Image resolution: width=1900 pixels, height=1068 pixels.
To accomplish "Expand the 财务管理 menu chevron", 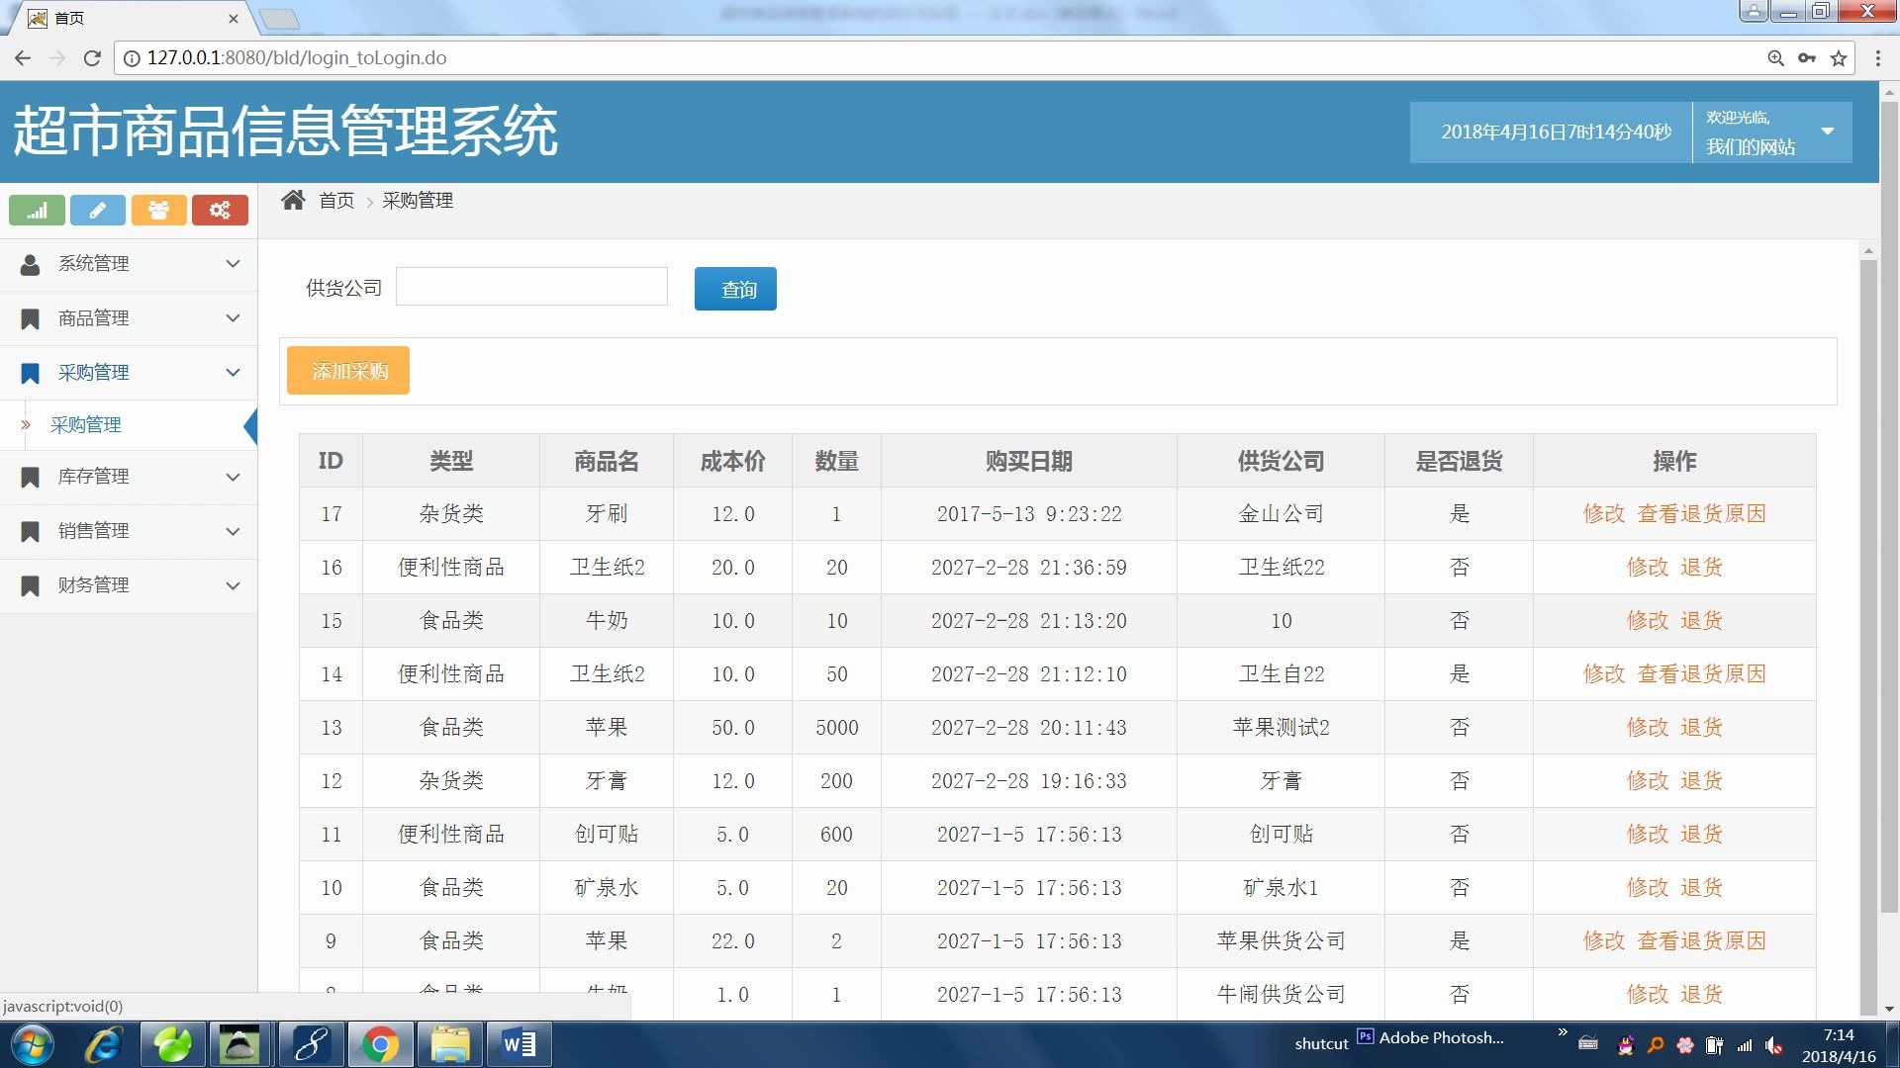I will (x=233, y=585).
